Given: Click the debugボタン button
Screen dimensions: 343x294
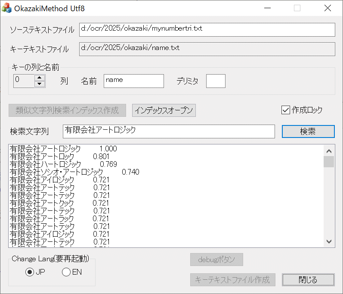Looking at the screenshot, I should pos(216,260).
